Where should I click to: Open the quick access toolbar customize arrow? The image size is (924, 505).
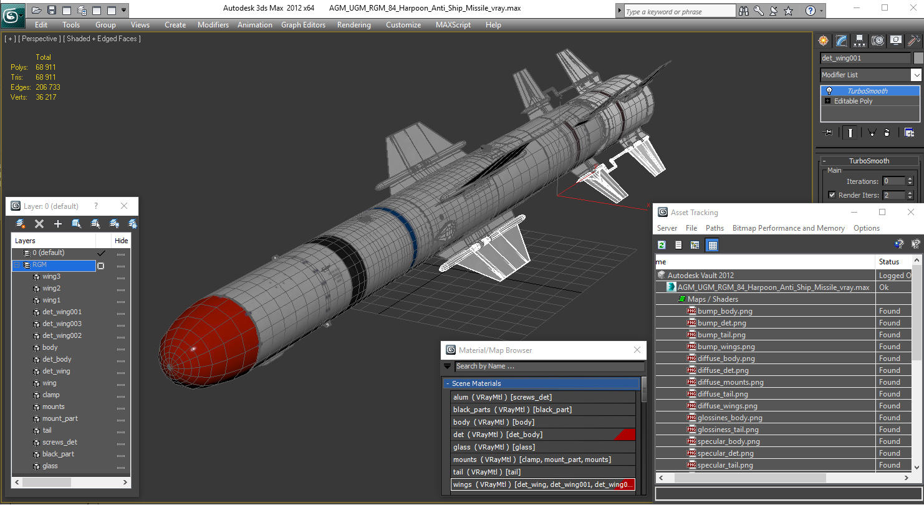point(123,10)
